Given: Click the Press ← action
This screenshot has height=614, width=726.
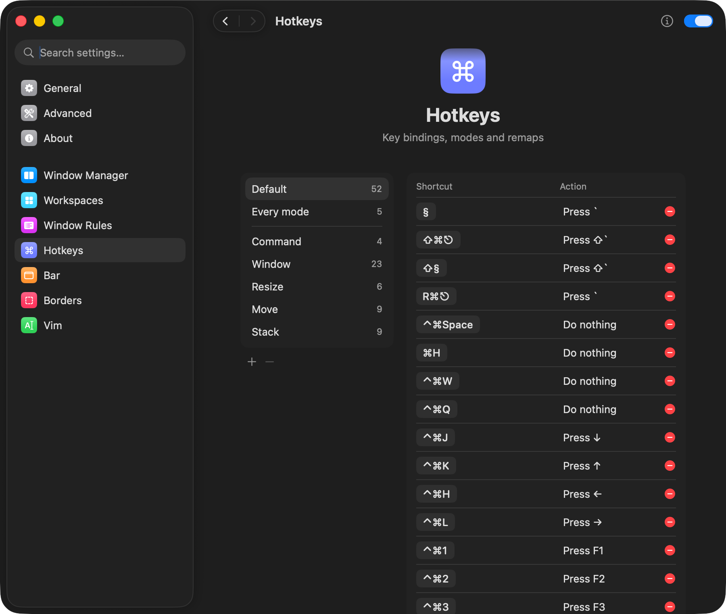Looking at the screenshot, I should click(582, 494).
